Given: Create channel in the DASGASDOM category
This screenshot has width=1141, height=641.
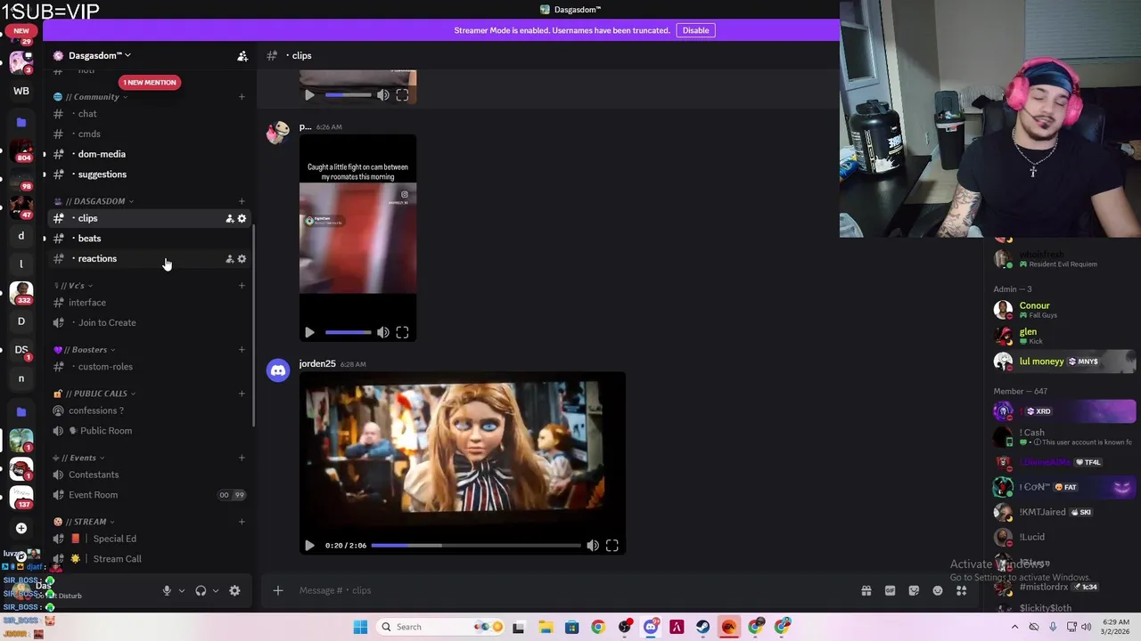Looking at the screenshot, I should coord(242,201).
